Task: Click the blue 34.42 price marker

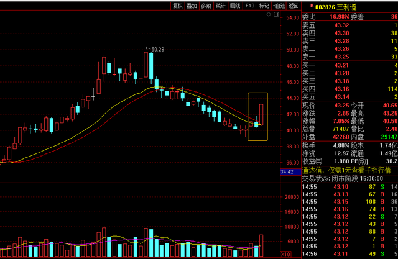Action: [x=287, y=171]
